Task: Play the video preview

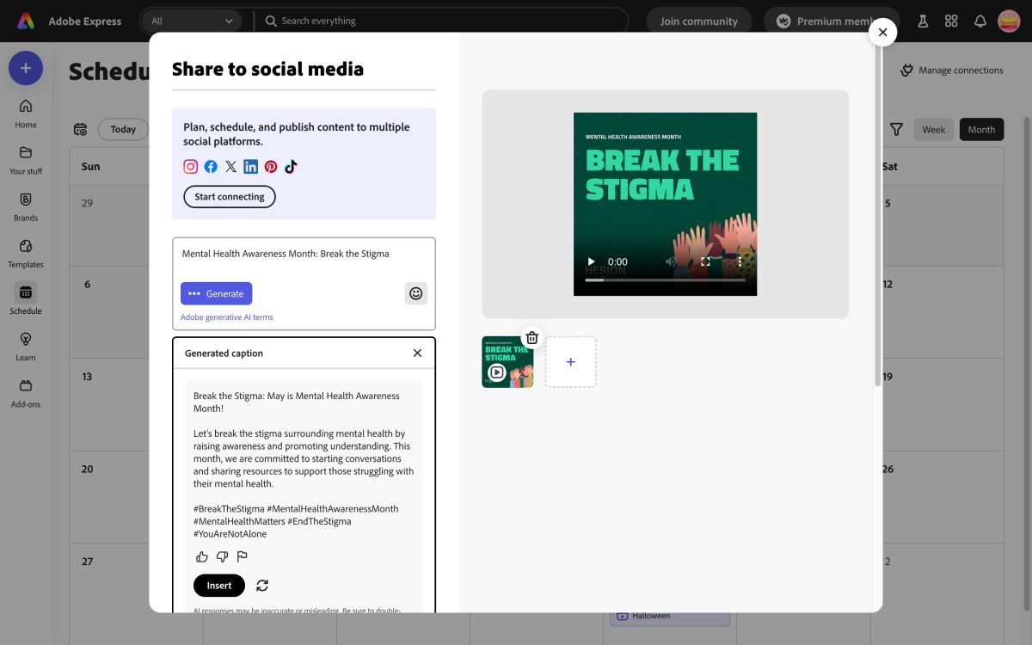Action: coord(591,261)
